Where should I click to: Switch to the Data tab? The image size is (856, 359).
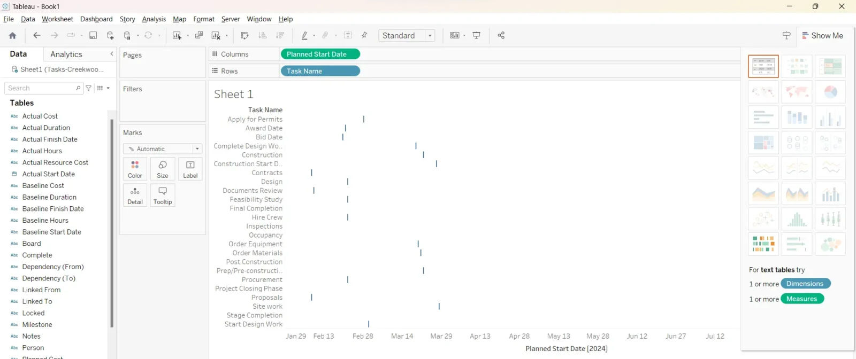click(x=18, y=54)
